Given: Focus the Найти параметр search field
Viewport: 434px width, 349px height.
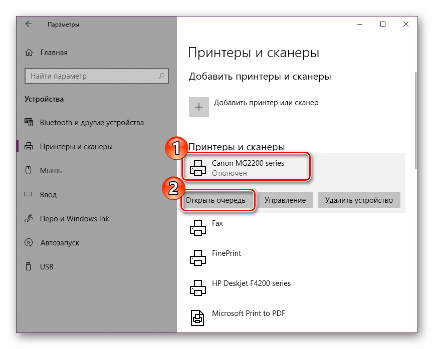Looking at the screenshot, I should (90, 76).
